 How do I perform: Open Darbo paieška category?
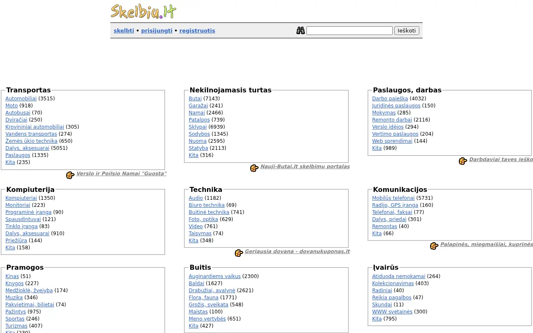tap(390, 99)
